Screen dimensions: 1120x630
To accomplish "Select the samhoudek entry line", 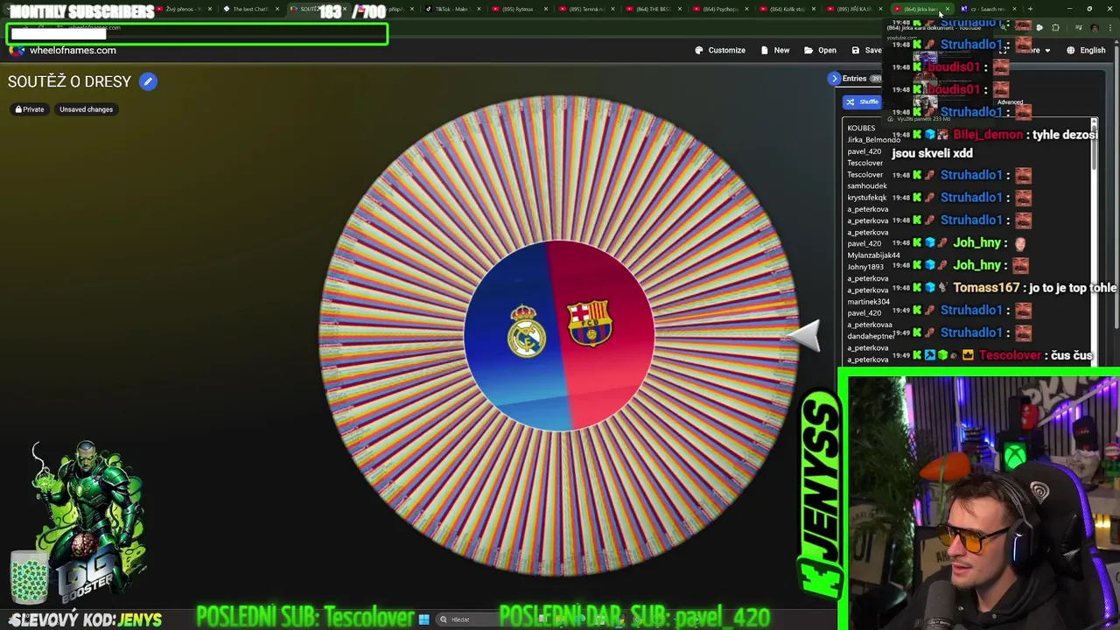I will coord(867,185).
